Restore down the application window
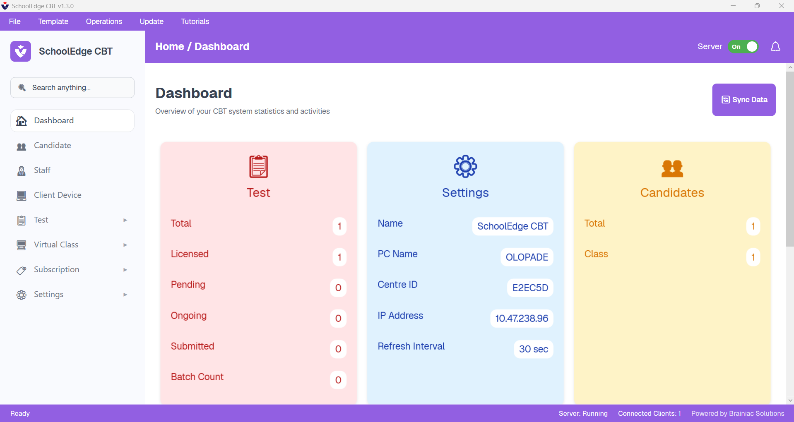The height and width of the screenshot is (422, 794). pyautogui.click(x=757, y=6)
